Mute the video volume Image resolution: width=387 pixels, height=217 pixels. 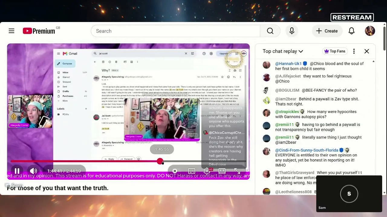click(33, 171)
